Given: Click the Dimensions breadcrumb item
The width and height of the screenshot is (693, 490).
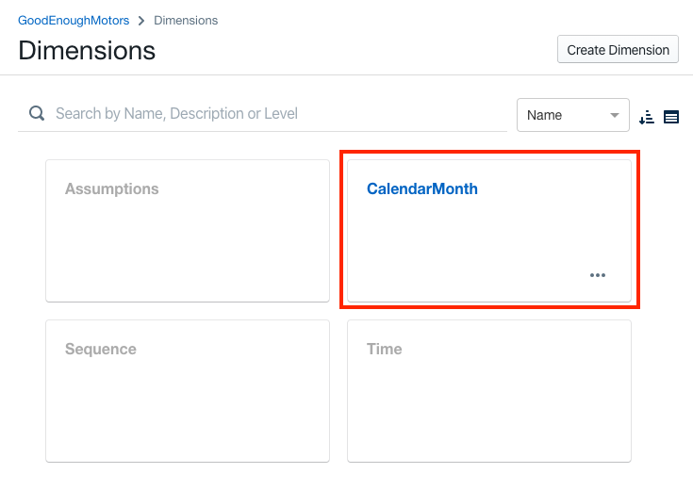Looking at the screenshot, I should (186, 20).
